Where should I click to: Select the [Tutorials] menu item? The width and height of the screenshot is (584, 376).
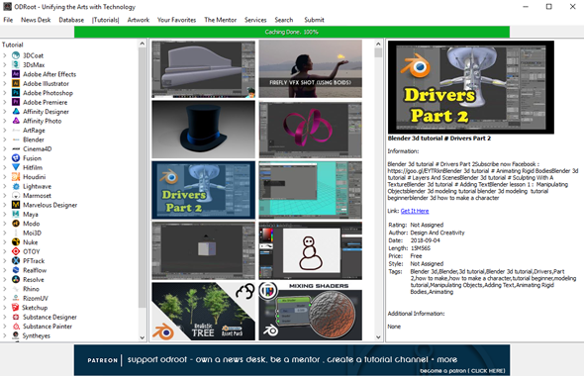coord(105,20)
